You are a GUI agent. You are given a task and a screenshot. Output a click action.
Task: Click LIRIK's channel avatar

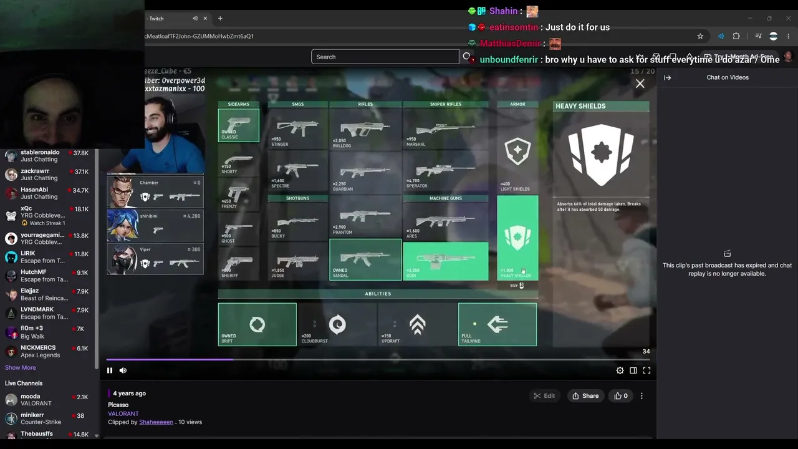(11, 257)
